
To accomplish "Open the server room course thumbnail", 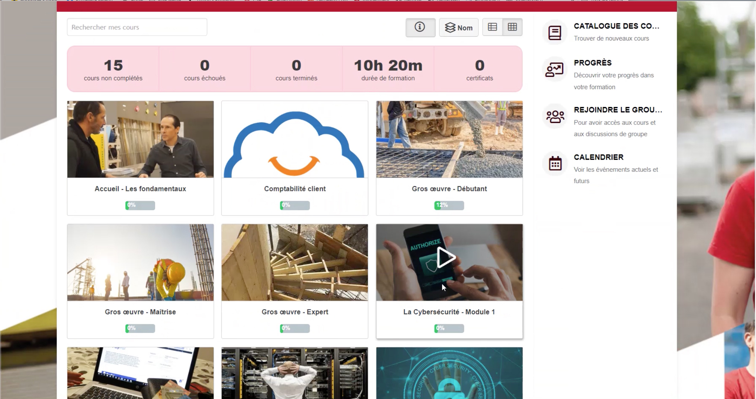I will pos(295,373).
